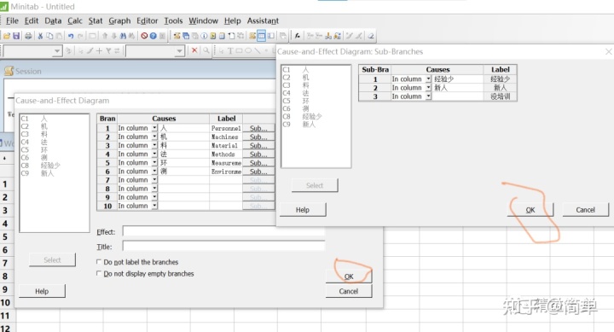Open the Stat menu
Image resolution: width=614 pixels, height=332 pixels.
point(96,20)
